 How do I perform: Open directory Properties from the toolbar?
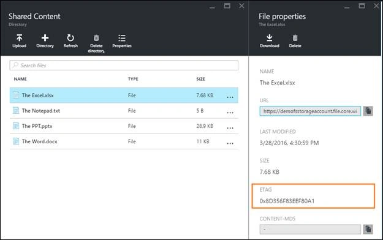point(122,38)
